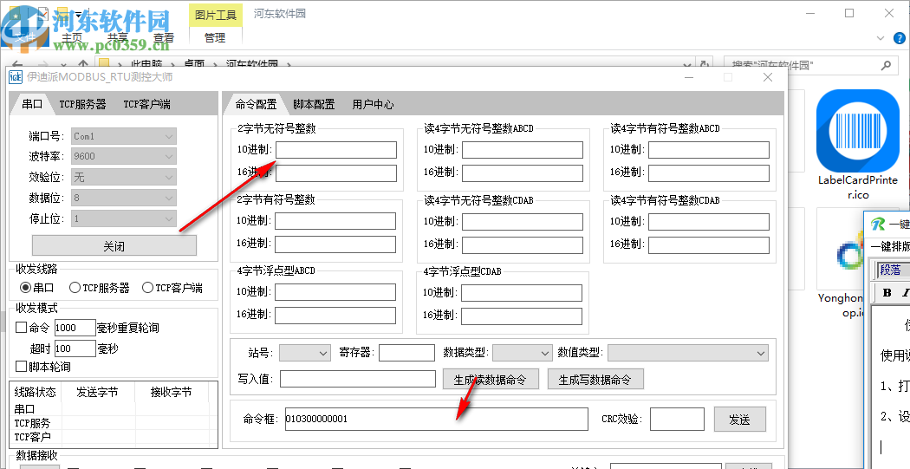The height and width of the screenshot is (469, 910).
Task: Open the 数值类型 dropdown
Action: [x=688, y=352]
